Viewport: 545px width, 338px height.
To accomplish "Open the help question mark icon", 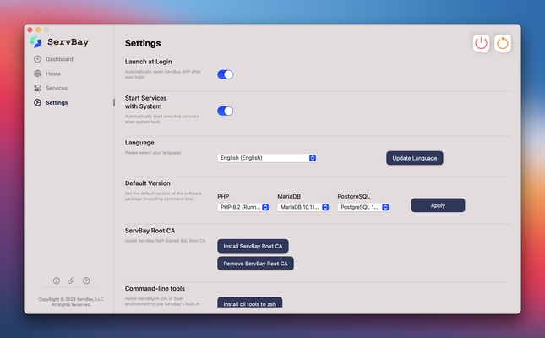I will point(86,281).
